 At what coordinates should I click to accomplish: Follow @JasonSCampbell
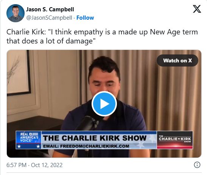point(85,18)
